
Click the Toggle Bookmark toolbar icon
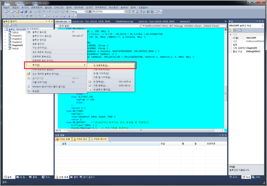pyautogui.click(x=45, y=16)
